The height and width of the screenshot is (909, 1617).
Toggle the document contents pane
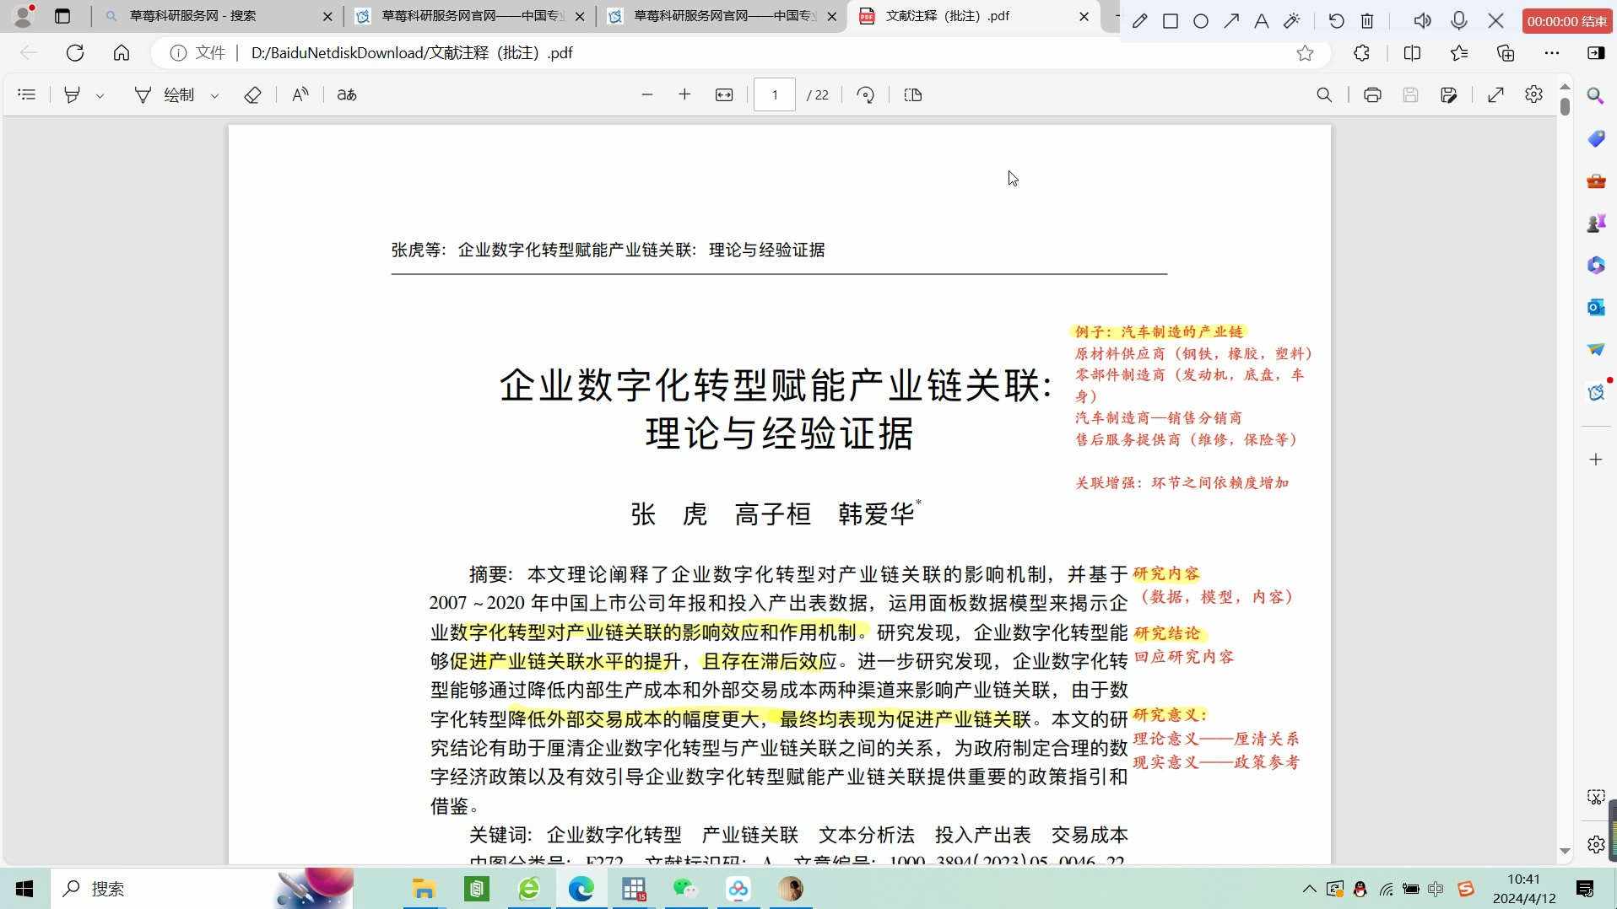click(x=27, y=94)
